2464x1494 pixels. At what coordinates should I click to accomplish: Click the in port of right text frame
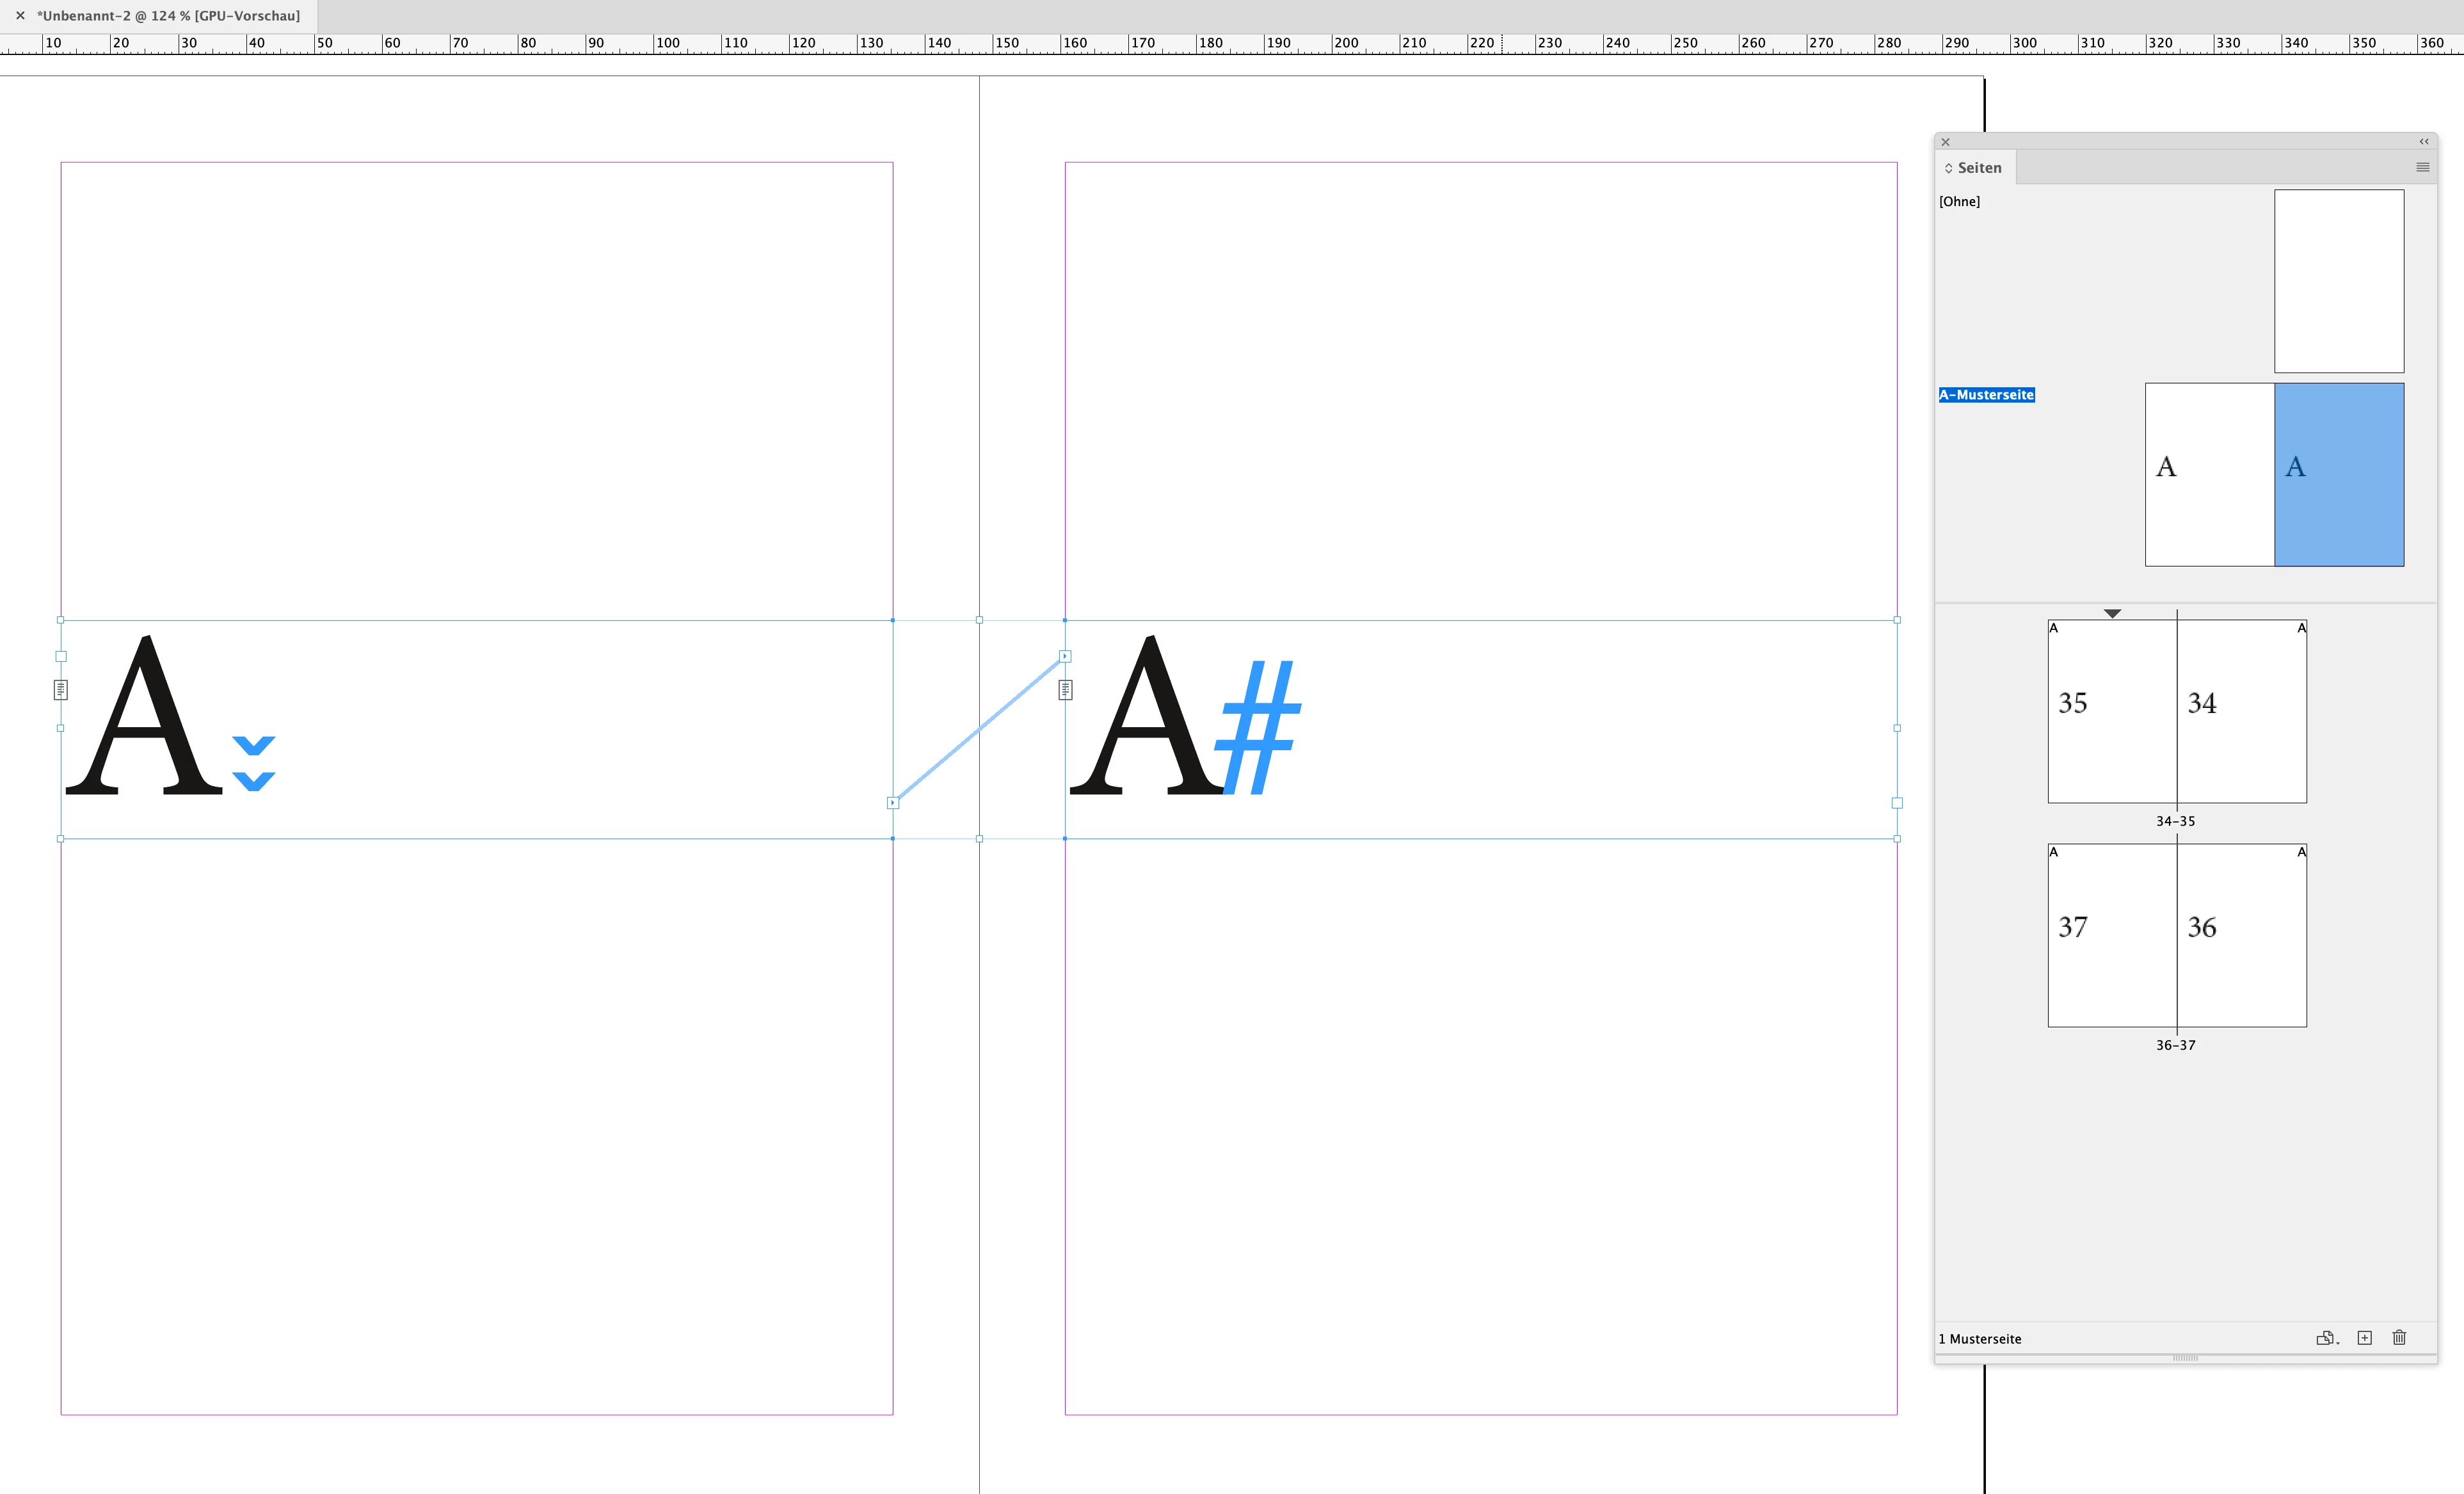1065,657
